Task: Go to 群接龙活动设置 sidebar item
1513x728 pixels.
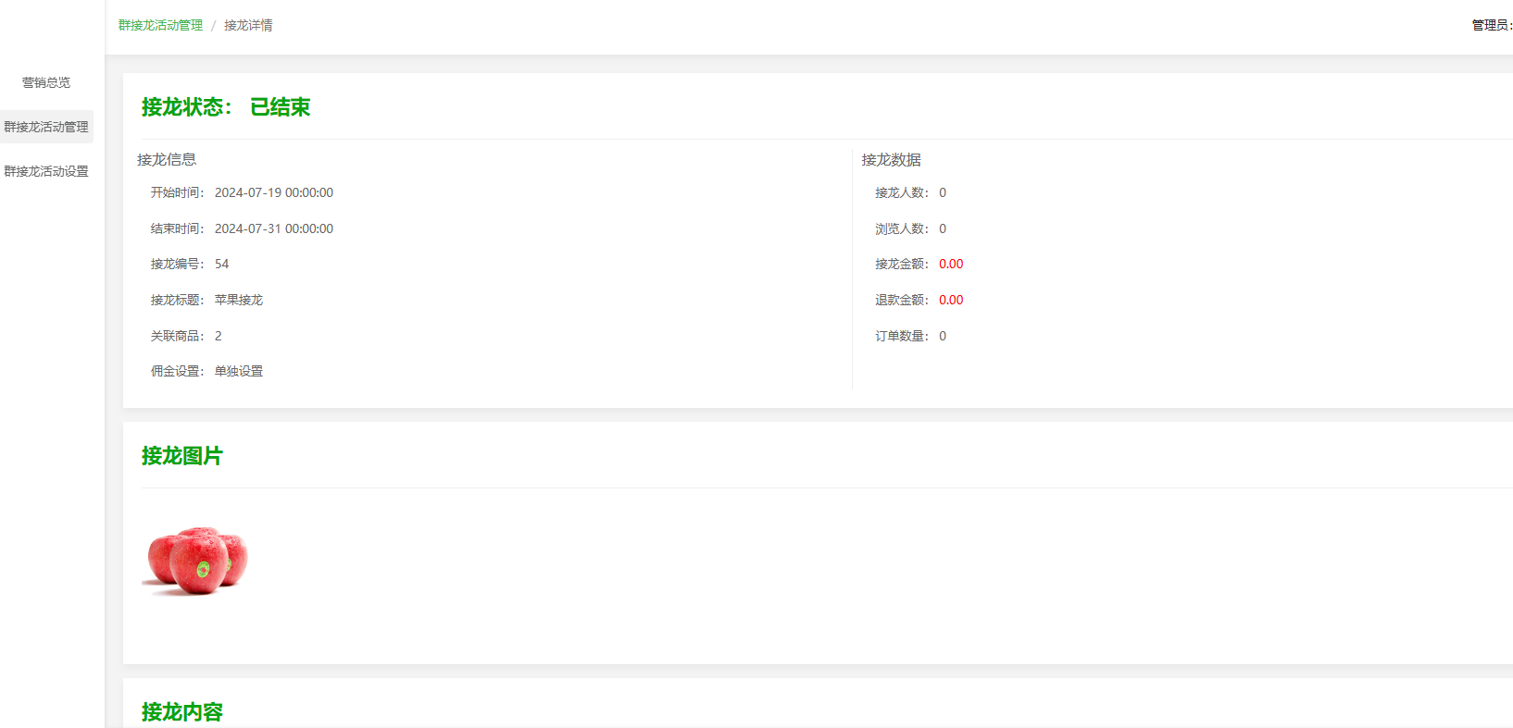Action: (x=46, y=171)
